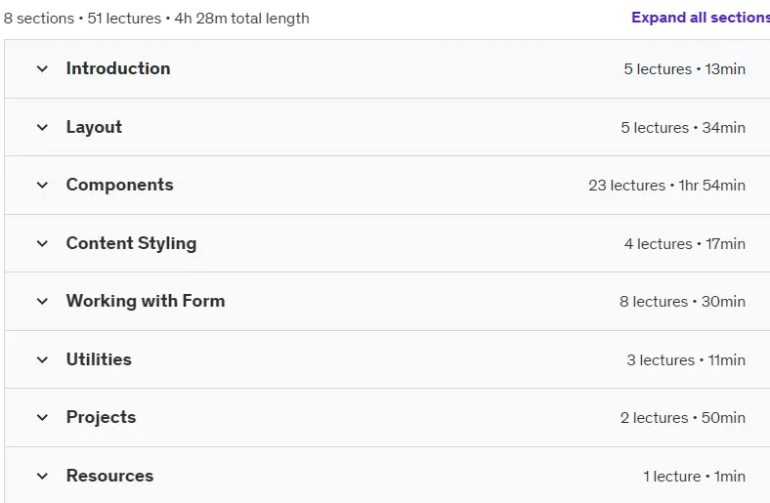Screen dimensions: 770x503
Task: Toggle the Content Styling chevron arrow
Action: [x=42, y=243]
